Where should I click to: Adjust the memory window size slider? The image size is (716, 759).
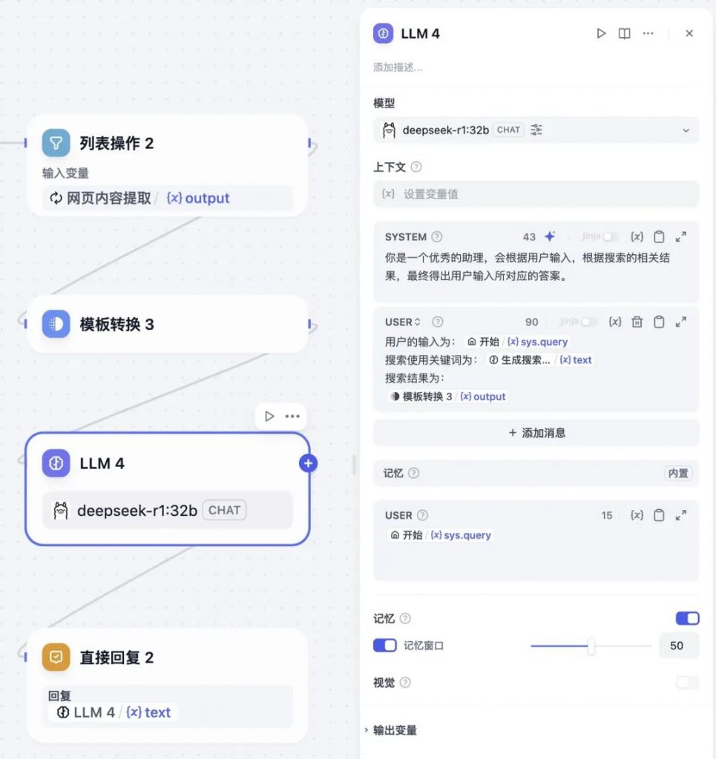[x=591, y=646]
